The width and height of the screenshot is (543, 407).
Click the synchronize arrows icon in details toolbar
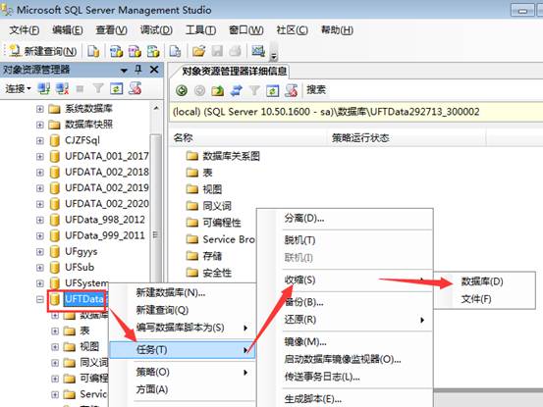237,90
